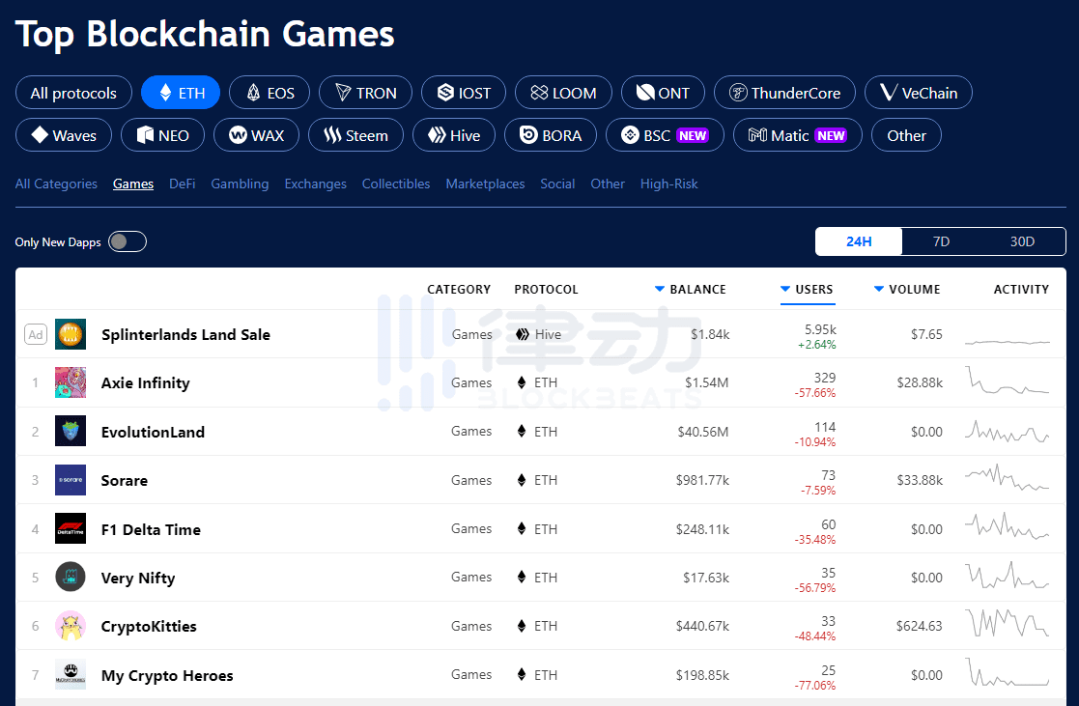Click the Axie Infinity activity sparkline
Screen dimensions: 1079x706
click(x=1008, y=382)
